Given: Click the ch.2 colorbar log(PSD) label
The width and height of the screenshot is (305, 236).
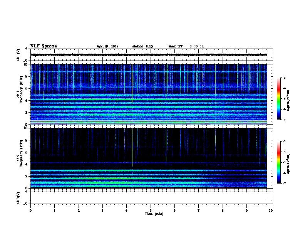Looking at the screenshot, I should [288, 164].
